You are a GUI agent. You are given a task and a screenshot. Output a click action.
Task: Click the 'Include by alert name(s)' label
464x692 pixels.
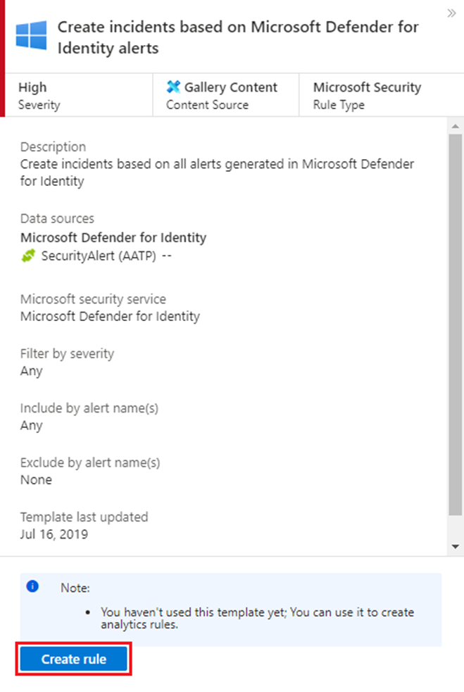coord(89,408)
